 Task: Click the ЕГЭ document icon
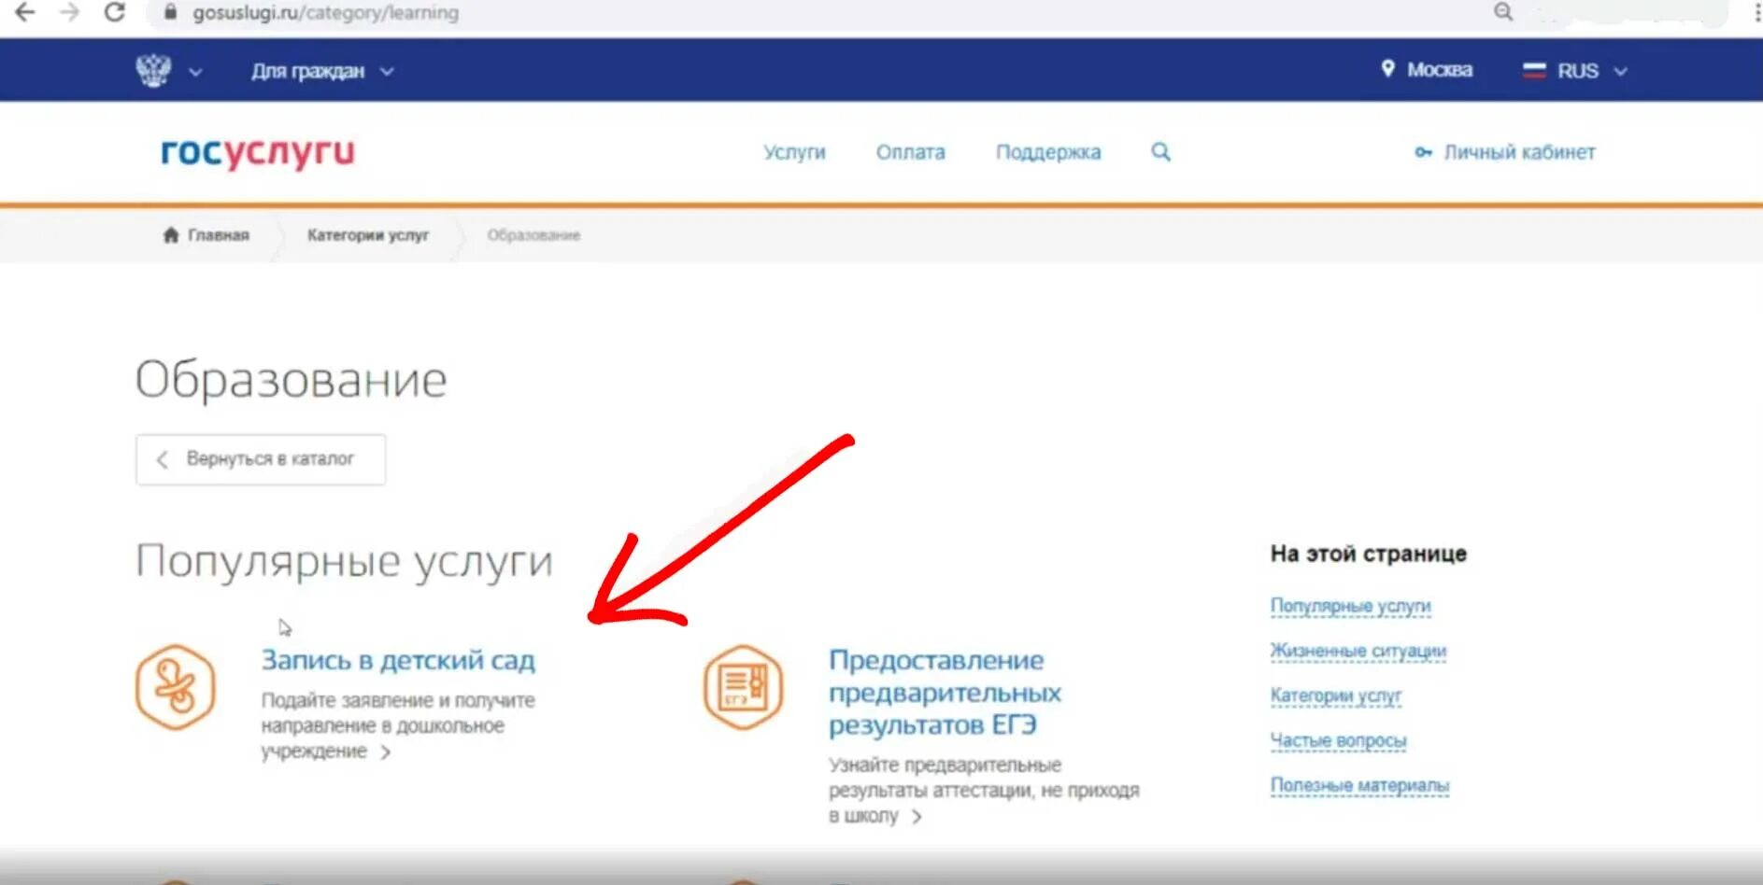pyautogui.click(x=743, y=687)
